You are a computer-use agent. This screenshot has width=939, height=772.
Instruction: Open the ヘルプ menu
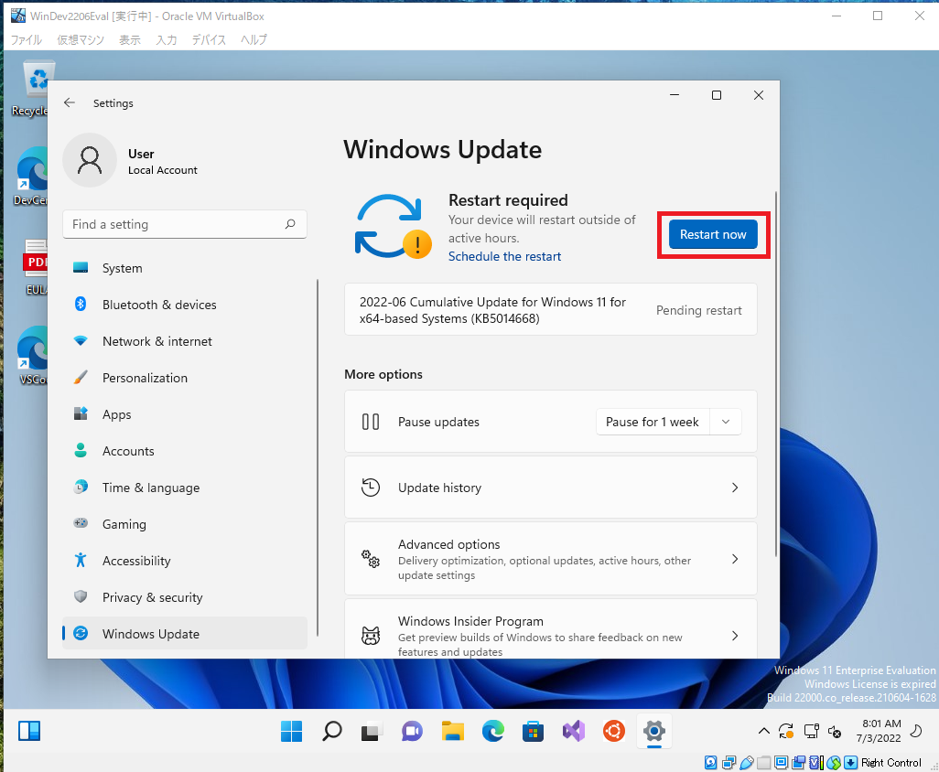coord(254,40)
